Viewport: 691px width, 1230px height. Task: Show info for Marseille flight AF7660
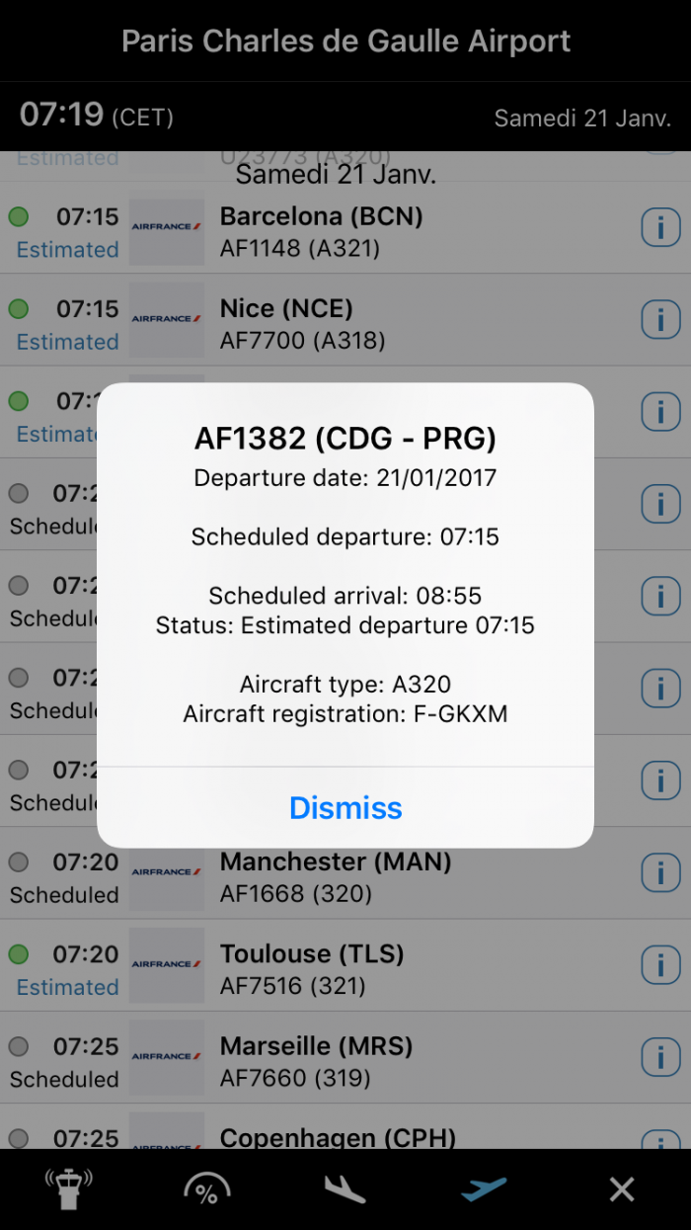[660, 1057]
